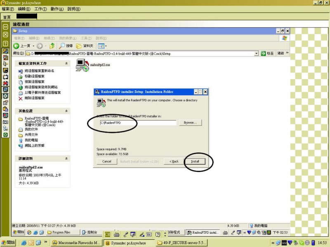
Task: Click the double-arrow expand icon in pcAnywhere sidebar
Action: point(5,27)
